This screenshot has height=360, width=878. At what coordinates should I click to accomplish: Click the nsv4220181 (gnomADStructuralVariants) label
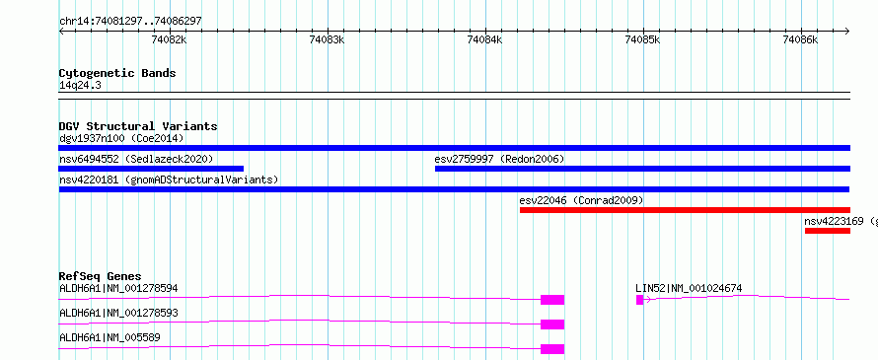pyautogui.click(x=169, y=180)
